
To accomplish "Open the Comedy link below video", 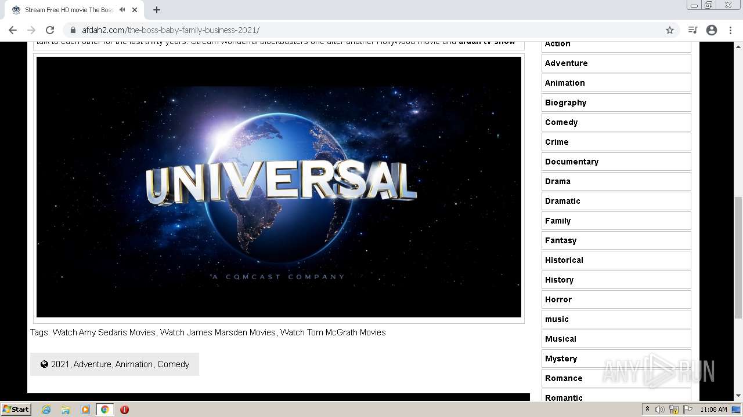I will 173,364.
